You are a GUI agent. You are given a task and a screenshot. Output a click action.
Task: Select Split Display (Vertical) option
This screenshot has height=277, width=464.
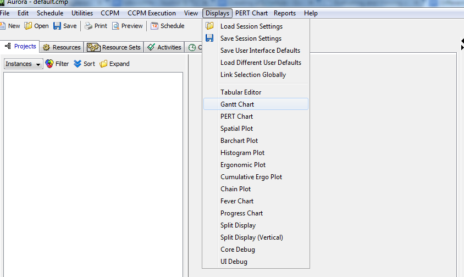click(252, 237)
